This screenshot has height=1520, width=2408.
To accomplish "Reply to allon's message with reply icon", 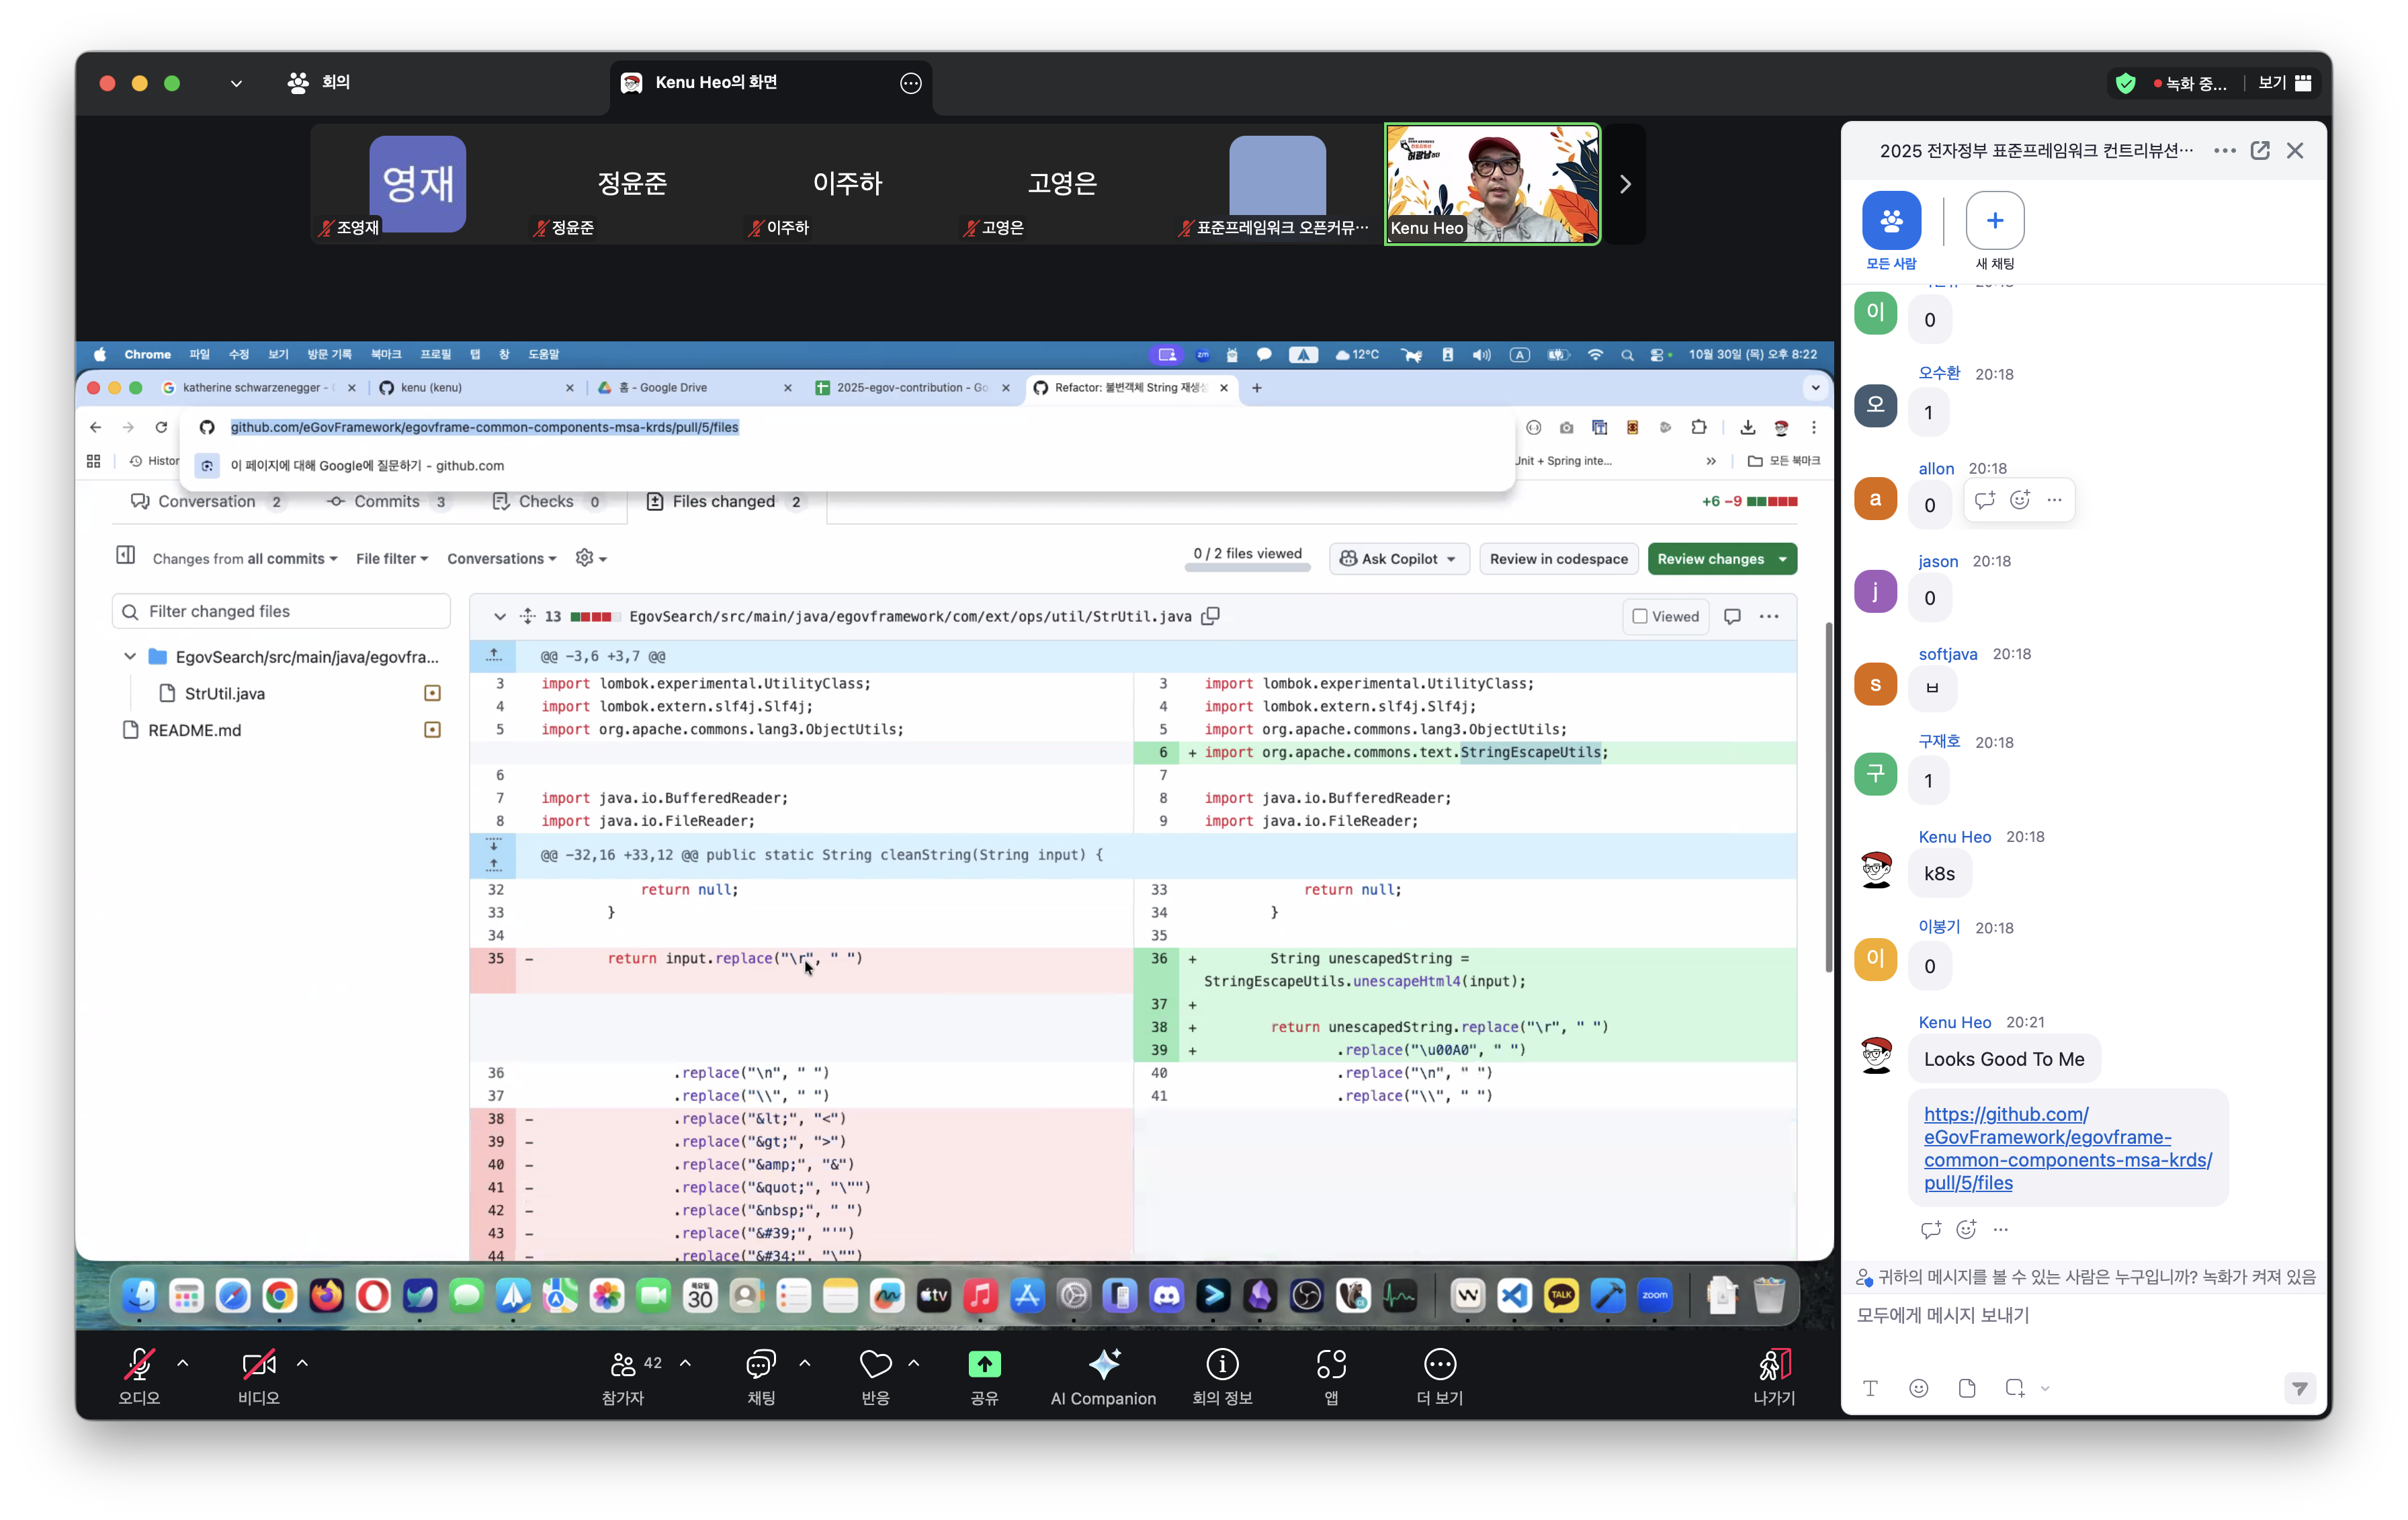I will click(x=1985, y=500).
